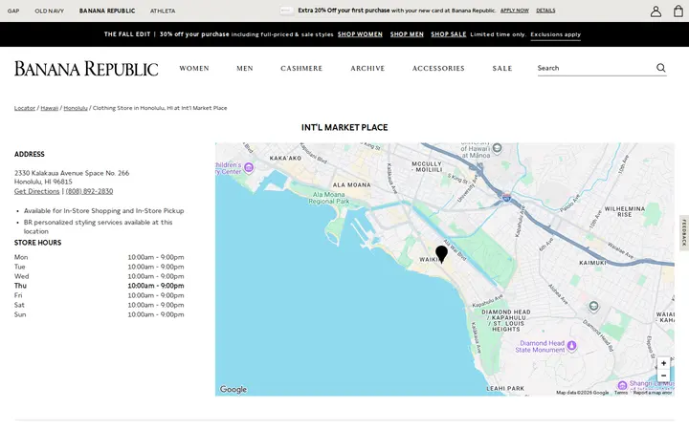Zoom in on the map

point(663,363)
